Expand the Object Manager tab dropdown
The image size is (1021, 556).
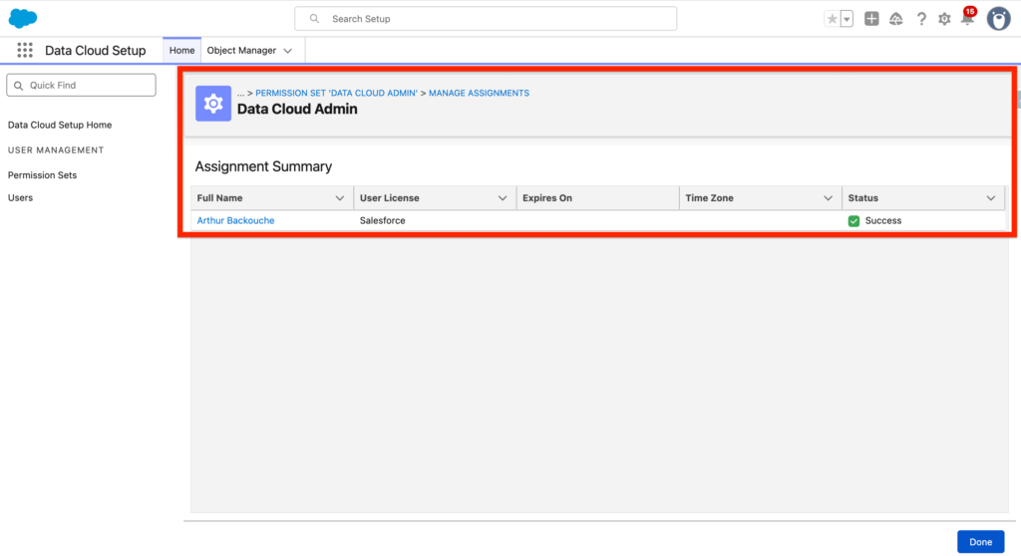(x=288, y=50)
